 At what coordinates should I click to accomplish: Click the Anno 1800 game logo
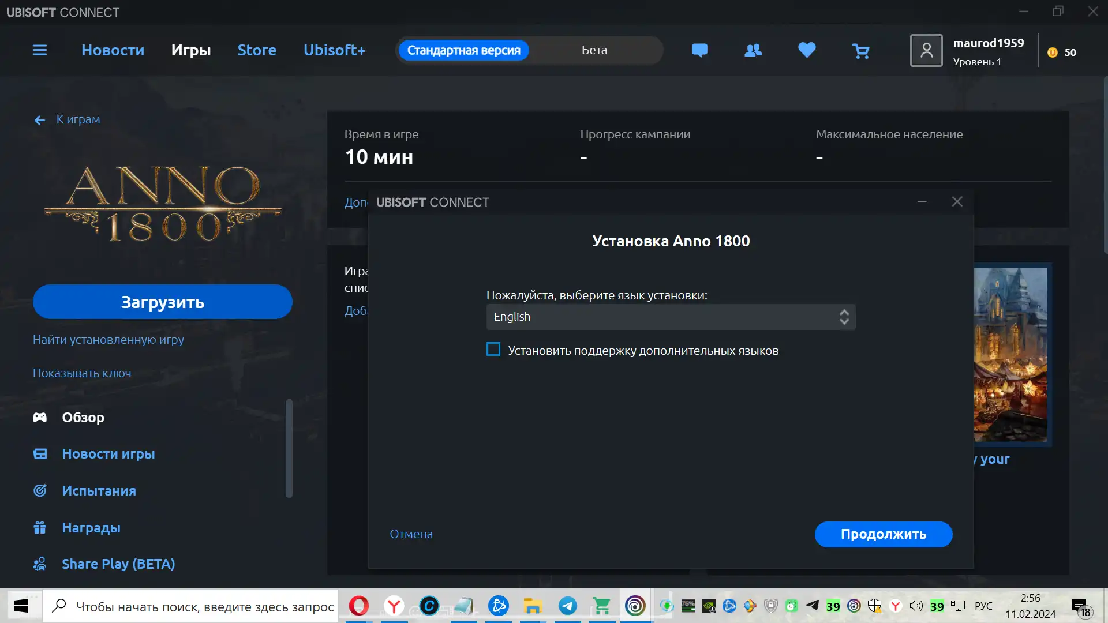pos(163,204)
